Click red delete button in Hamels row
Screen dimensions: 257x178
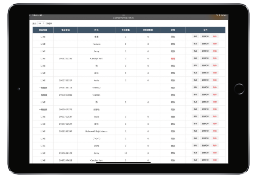click(215, 44)
